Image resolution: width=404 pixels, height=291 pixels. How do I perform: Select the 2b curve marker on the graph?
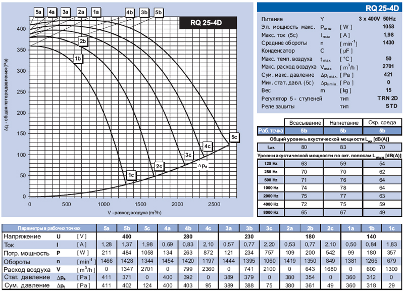(83, 41)
